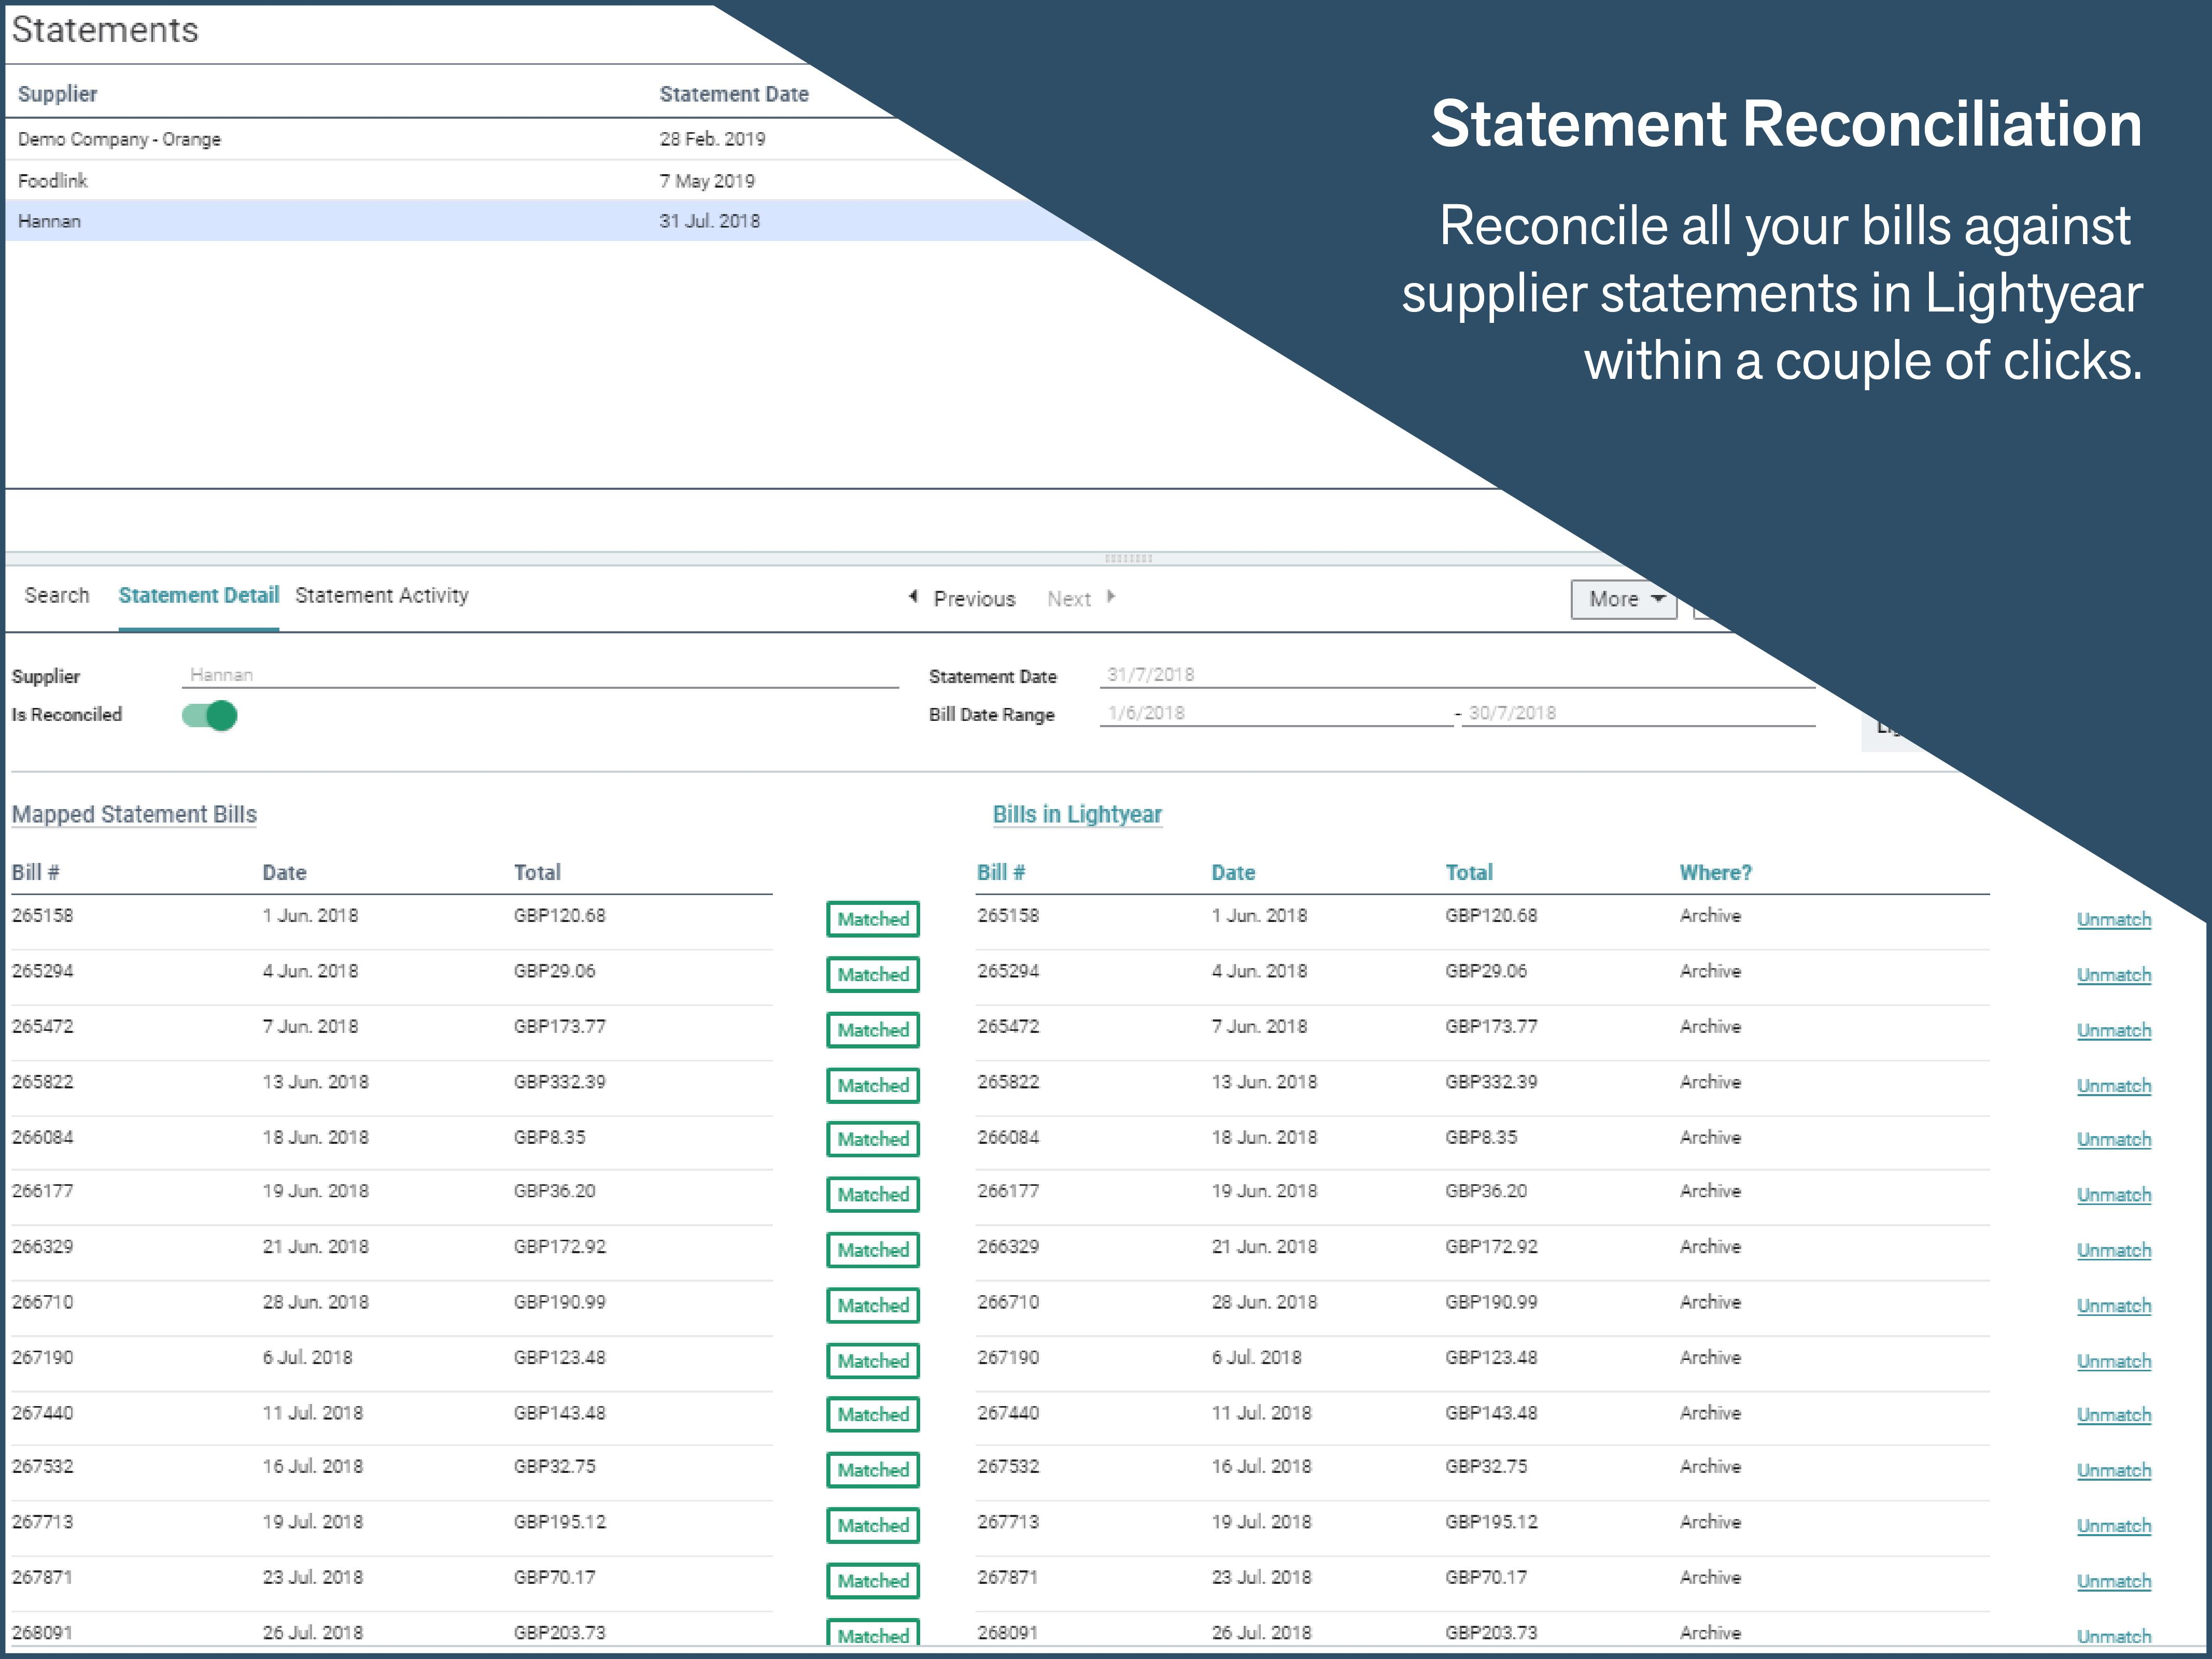Click the Bill Date Range start field
2212x1659 pixels.
[x=1275, y=713]
